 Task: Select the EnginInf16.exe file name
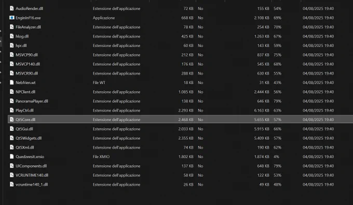click(x=28, y=18)
